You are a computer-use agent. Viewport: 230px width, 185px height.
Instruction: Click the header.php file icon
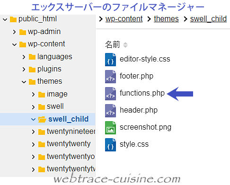(110, 111)
